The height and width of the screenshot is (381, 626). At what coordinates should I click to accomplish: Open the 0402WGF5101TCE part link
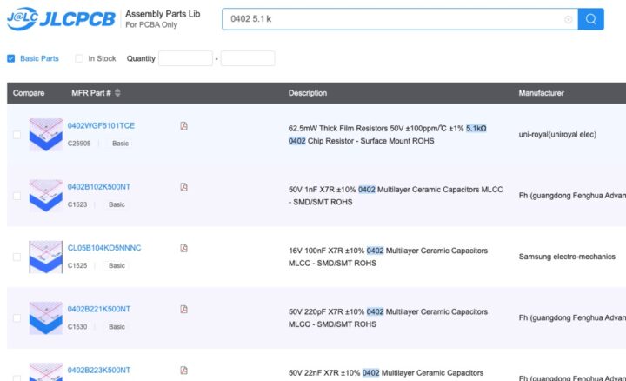[x=101, y=126]
